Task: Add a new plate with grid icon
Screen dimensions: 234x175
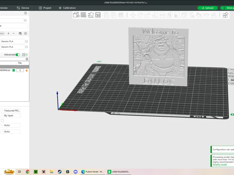Action: pos(83,15)
